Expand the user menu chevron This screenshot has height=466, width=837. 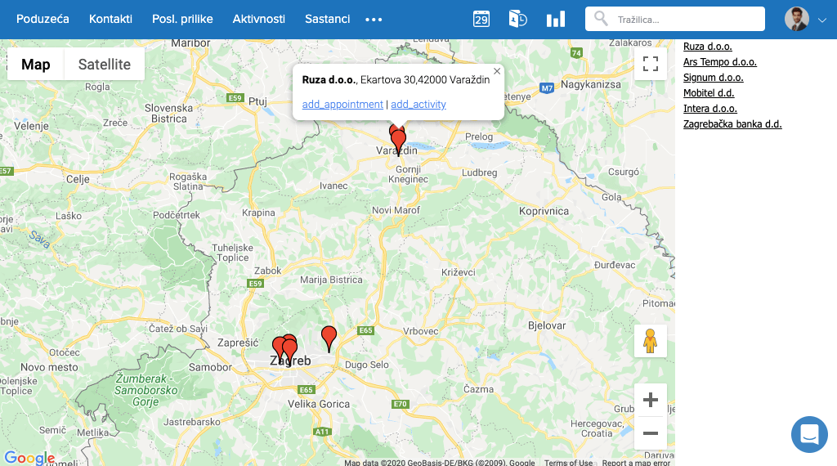(822, 20)
